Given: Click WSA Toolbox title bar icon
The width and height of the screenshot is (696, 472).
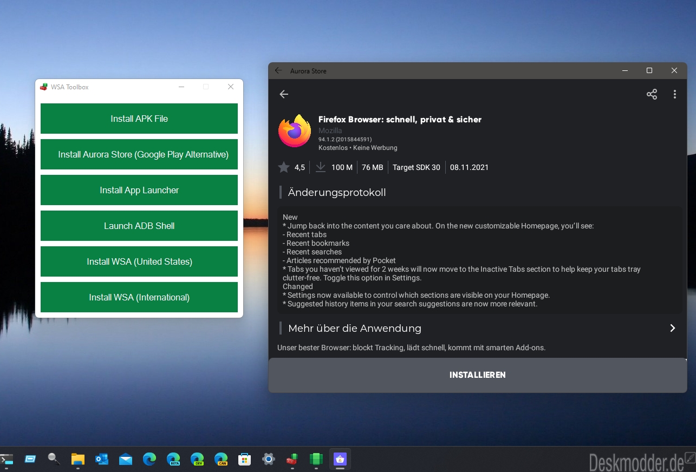Looking at the screenshot, I should pyautogui.click(x=44, y=87).
